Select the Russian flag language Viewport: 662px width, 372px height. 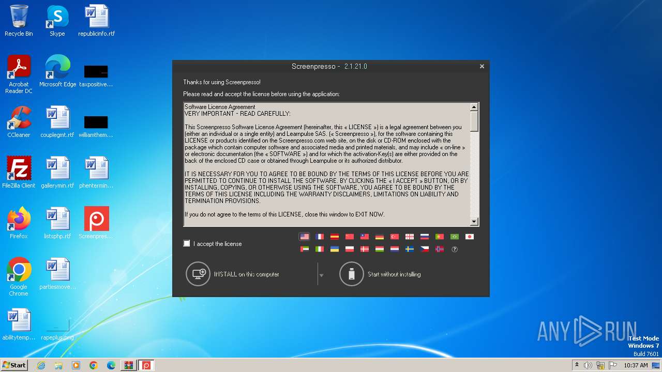pyautogui.click(x=425, y=237)
